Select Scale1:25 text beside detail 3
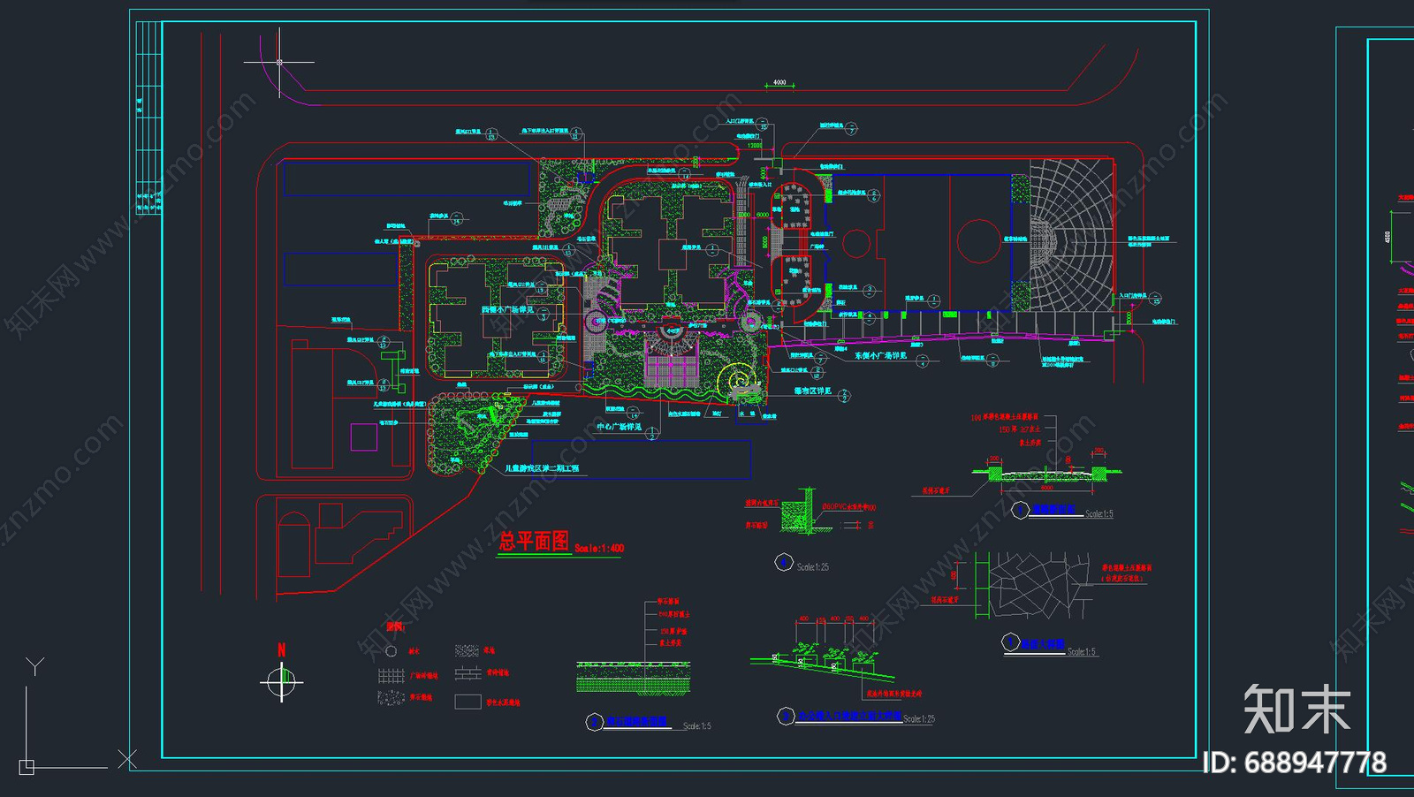1414x797 pixels. [x=919, y=719]
